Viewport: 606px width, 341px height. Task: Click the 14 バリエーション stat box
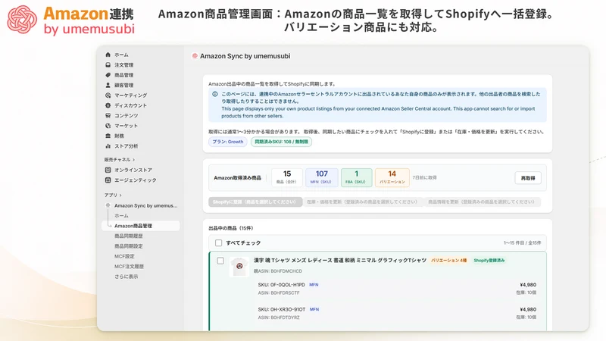pos(392,177)
